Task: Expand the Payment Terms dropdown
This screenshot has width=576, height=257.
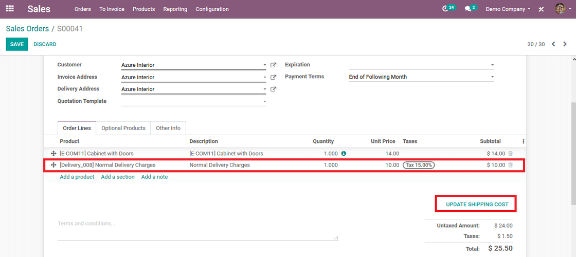Action: click(x=492, y=77)
